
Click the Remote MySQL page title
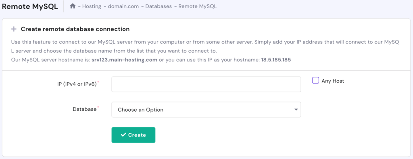click(30, 6)
